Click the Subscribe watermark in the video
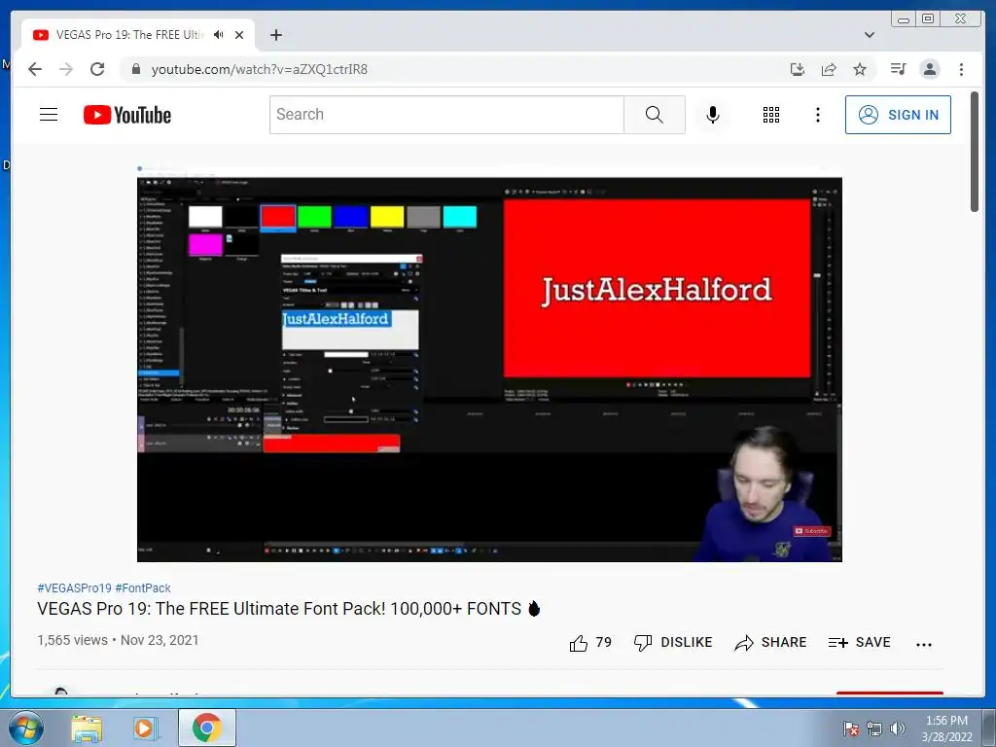Screen dimensions: 996x747 (x=812, y=530)
